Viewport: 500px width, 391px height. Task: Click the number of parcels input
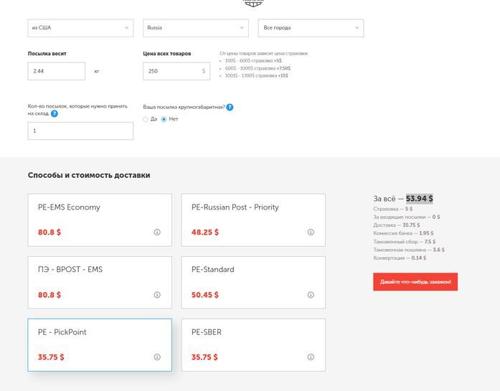coord(80,131)
